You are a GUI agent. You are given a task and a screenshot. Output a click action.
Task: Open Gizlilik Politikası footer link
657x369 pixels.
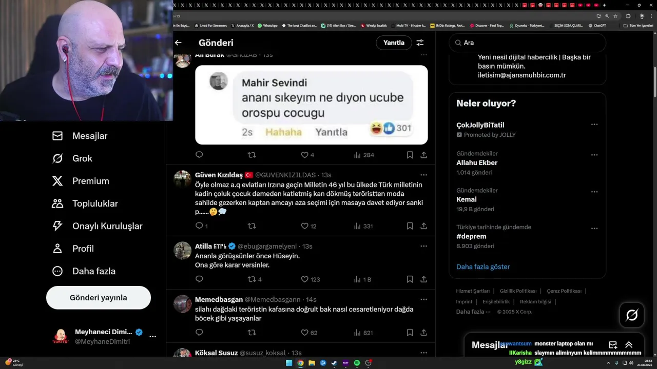(518, 291)
